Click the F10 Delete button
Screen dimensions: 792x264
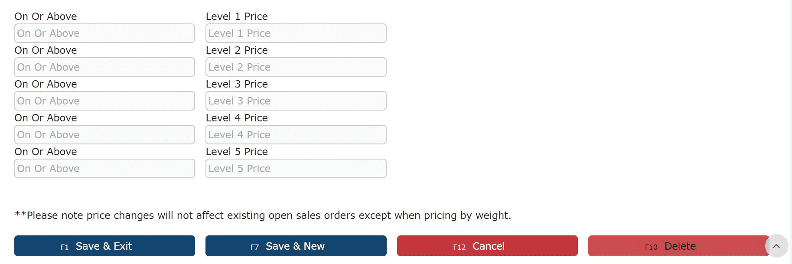678,246
